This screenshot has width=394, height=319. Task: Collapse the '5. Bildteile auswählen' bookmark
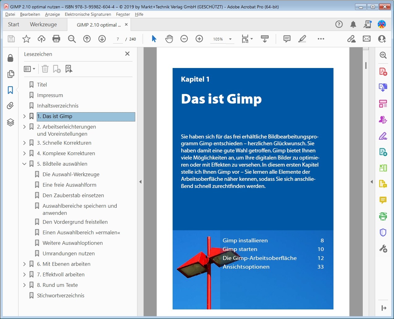(24, 164)
